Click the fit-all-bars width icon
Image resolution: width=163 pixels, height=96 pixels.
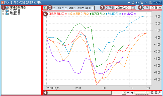click(160, 93)
